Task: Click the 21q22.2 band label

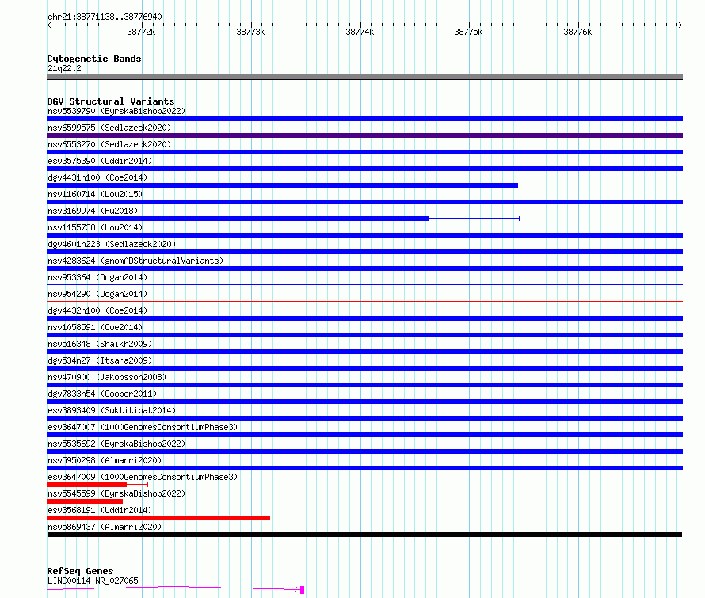Action: [64, 68]
